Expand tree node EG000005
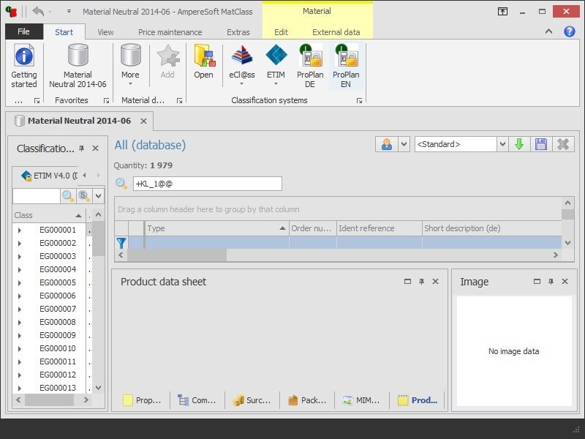Viewport: 585px width, 439px height. 20,283
